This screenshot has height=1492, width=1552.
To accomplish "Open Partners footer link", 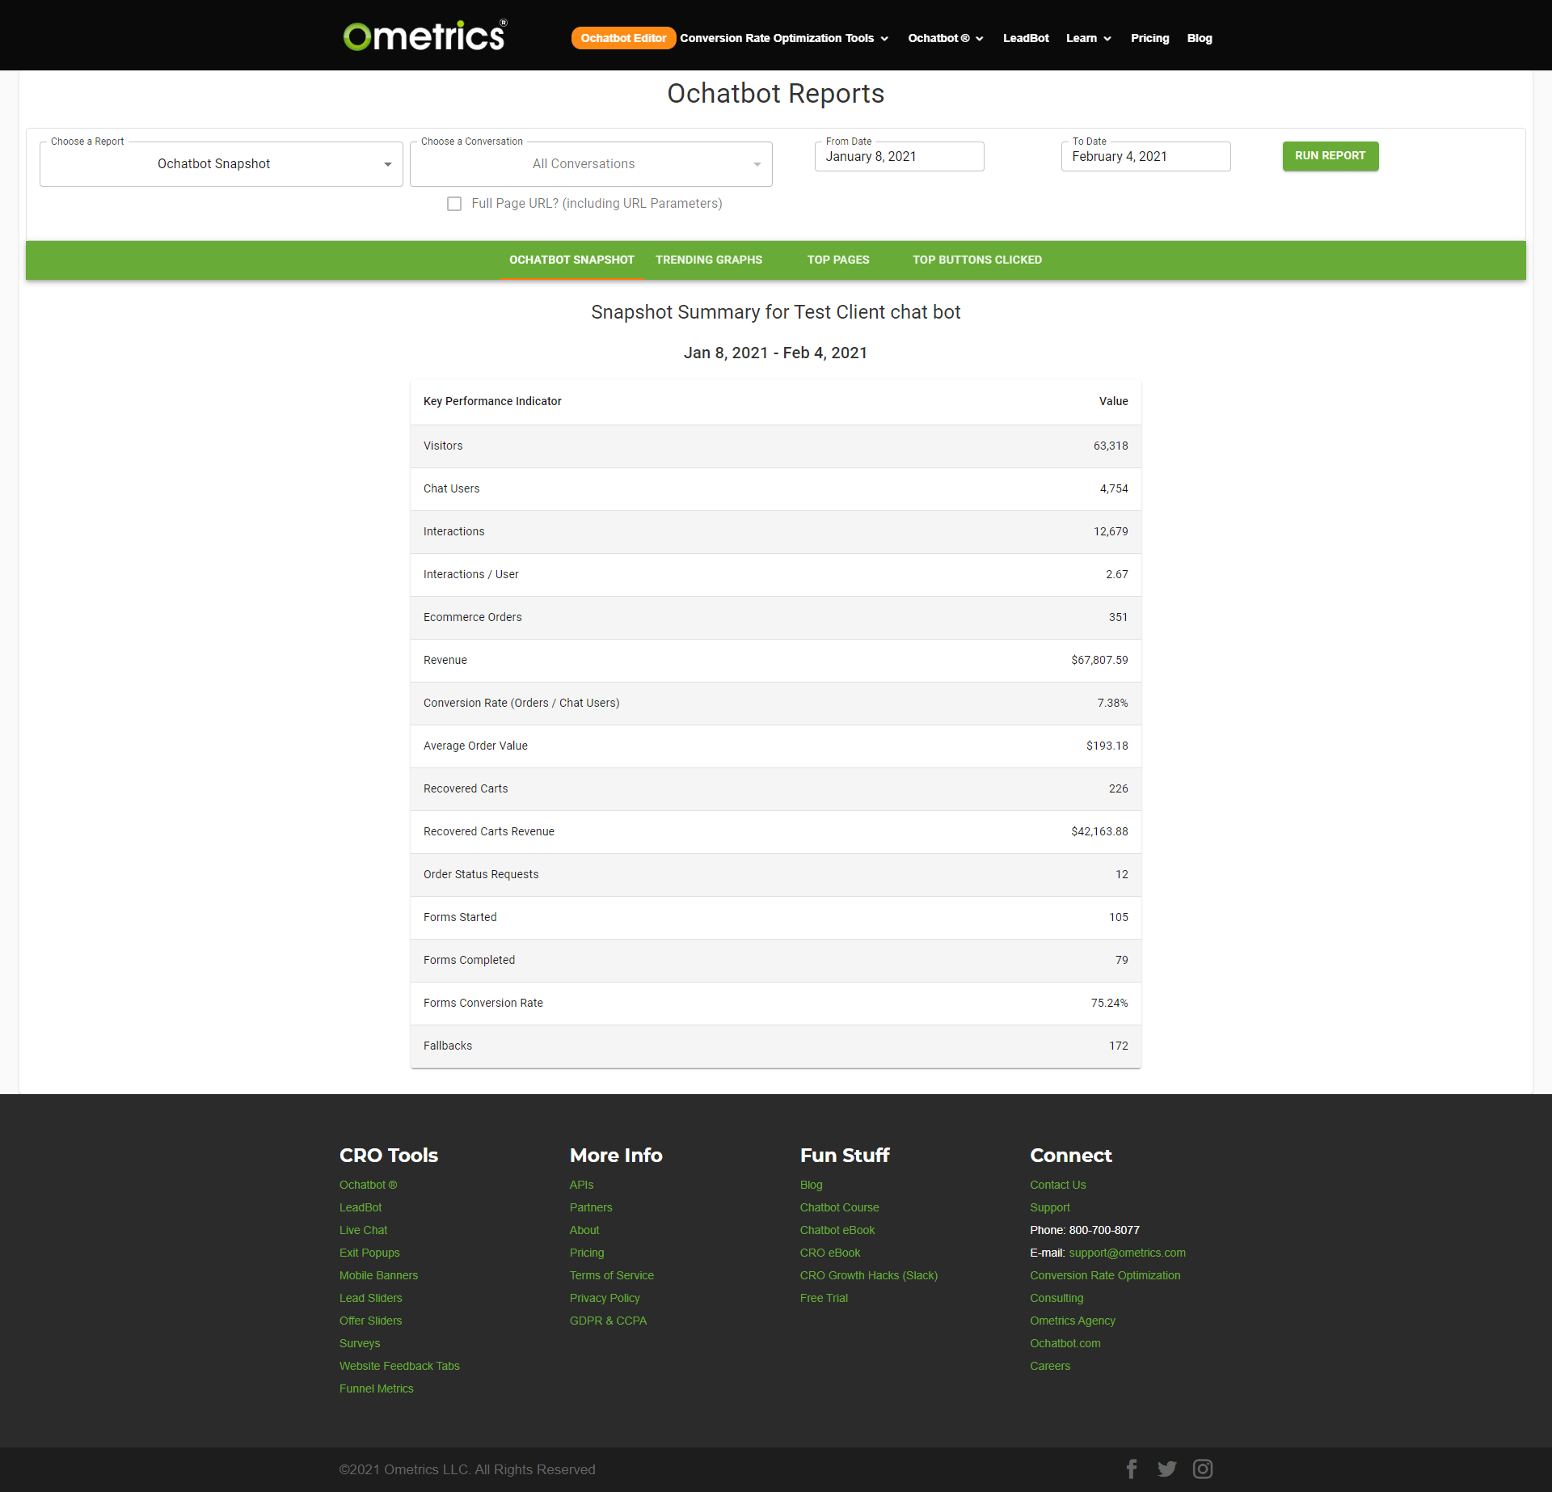I will click(591, 1207).
